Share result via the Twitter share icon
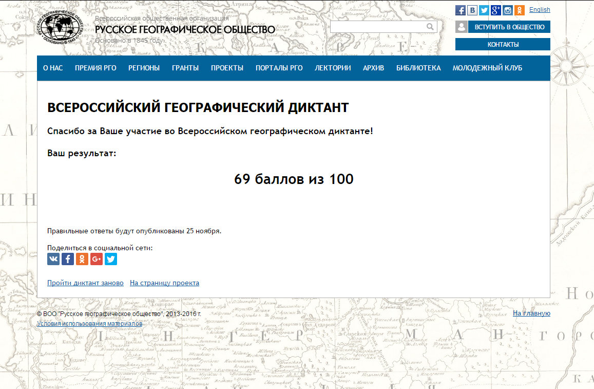Image resolution: width=594 pixels, height=389 pixels. [x=111, y=259]
